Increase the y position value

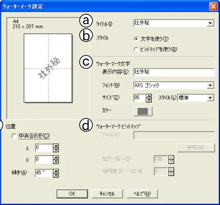tap(56, 157)
